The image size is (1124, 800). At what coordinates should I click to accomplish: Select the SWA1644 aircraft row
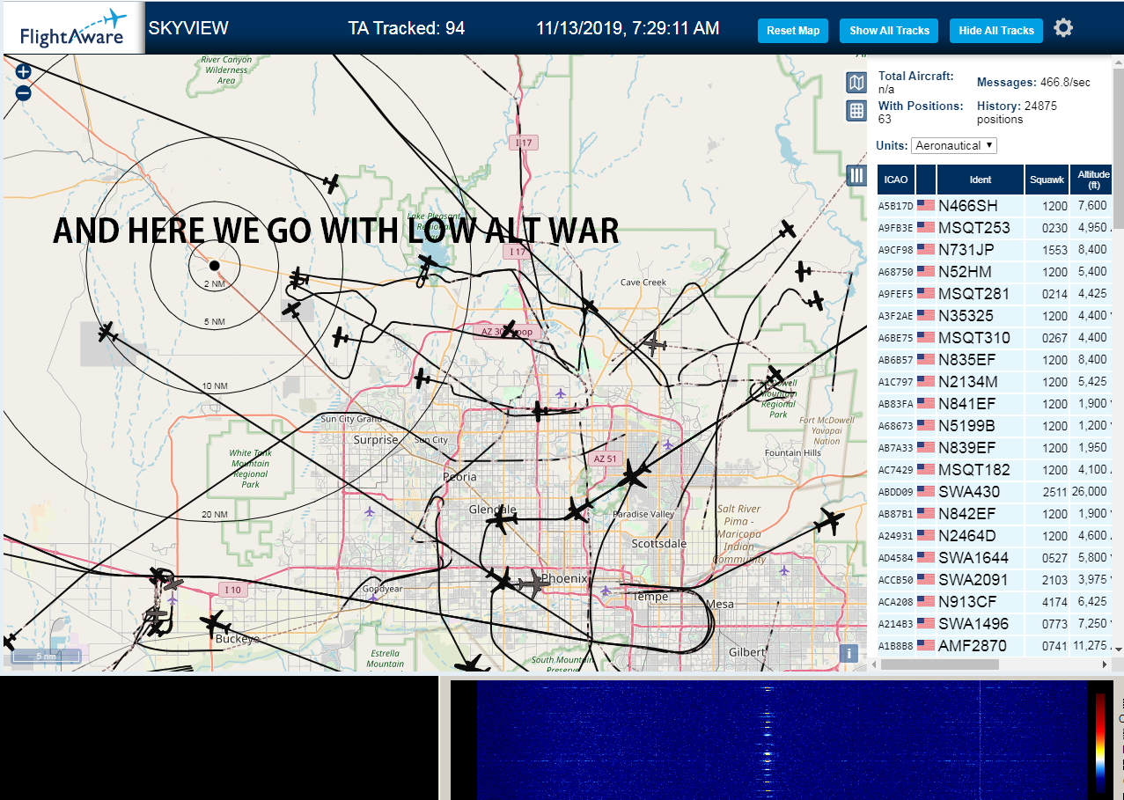(995, 557)
